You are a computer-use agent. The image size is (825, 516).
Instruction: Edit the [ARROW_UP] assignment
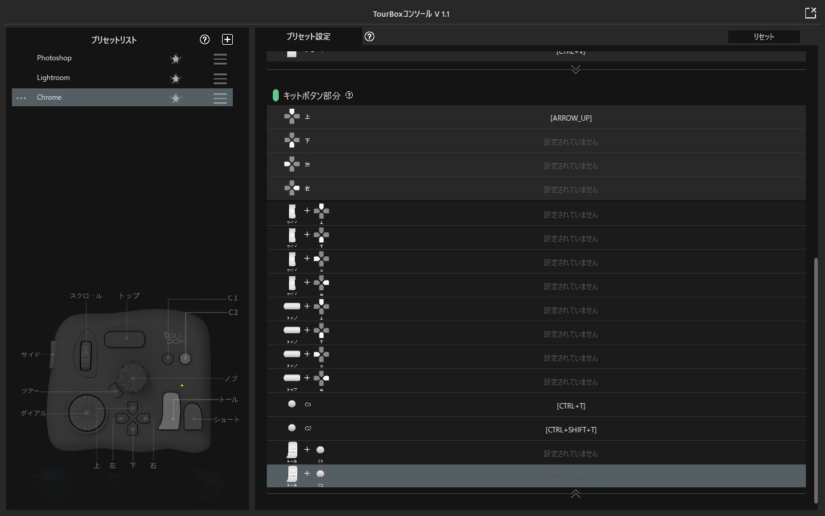(571, 118)
